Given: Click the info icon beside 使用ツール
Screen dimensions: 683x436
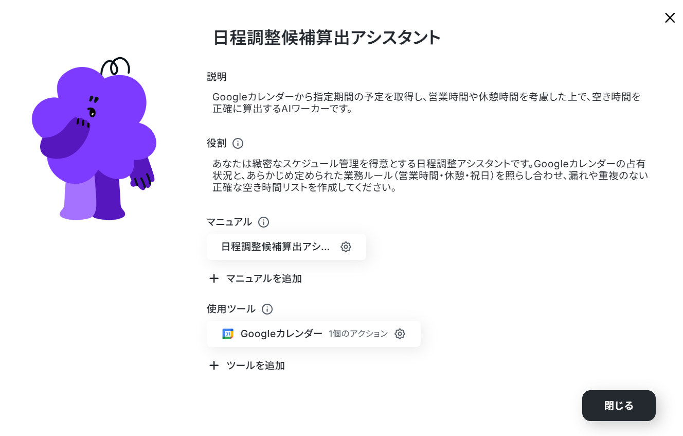Looking at the screenshot, I should pyautogui.click(x=267, y=309).
